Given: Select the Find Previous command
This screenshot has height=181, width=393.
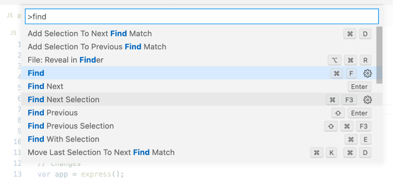Looking at the screenshot, I should [53, 113].
